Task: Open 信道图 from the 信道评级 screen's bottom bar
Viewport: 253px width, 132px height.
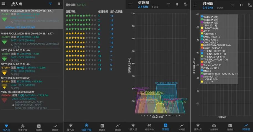Action: coord(102,127)
